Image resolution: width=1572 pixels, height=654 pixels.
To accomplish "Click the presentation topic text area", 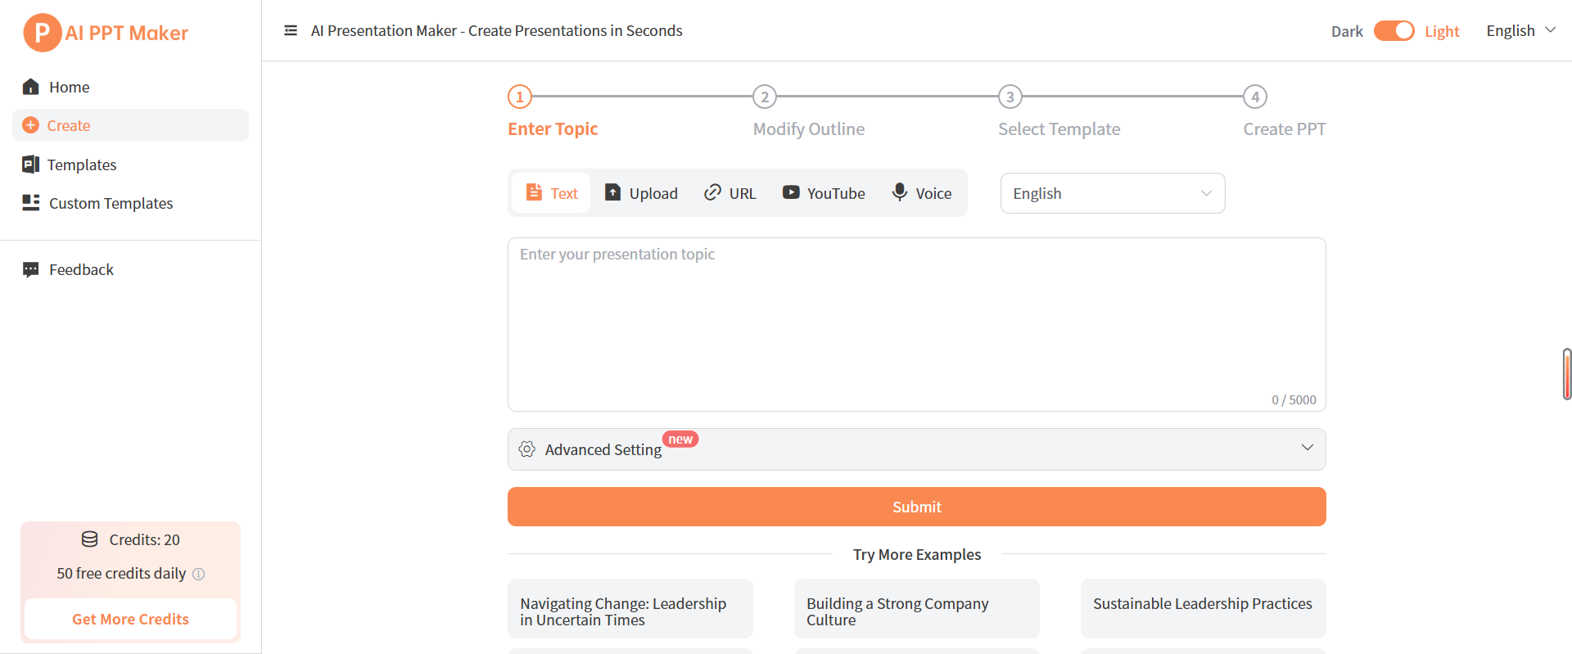I will tap(916, 323).
